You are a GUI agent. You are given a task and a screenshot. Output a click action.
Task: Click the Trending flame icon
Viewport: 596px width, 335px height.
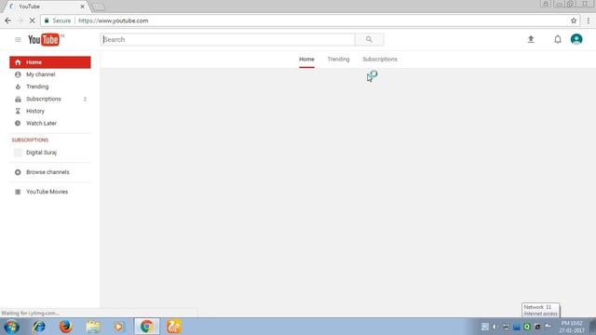coord(18,87)
